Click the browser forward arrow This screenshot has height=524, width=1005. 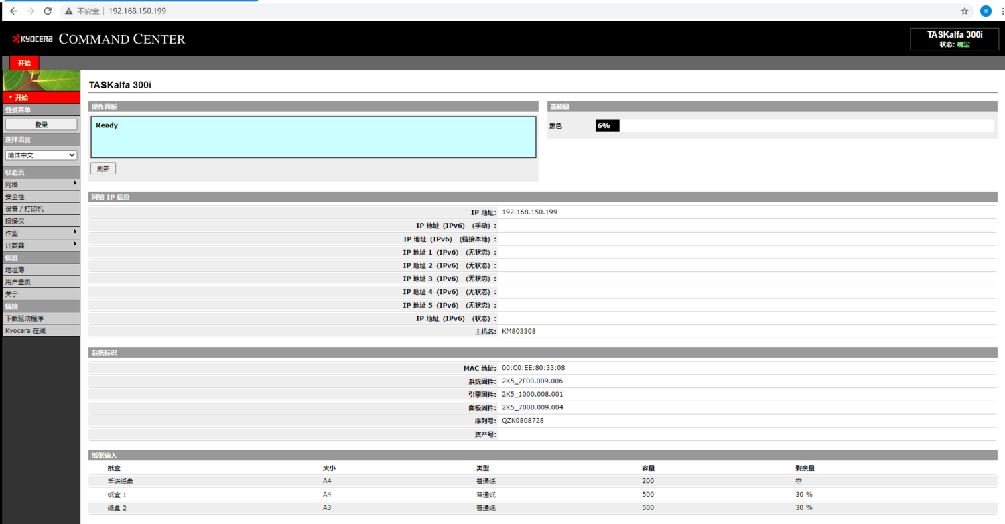(31, 11)
